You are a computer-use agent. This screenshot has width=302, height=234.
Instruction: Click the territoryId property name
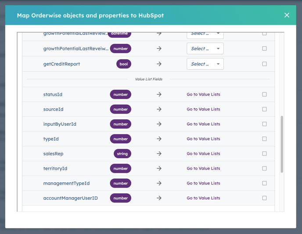55,169
